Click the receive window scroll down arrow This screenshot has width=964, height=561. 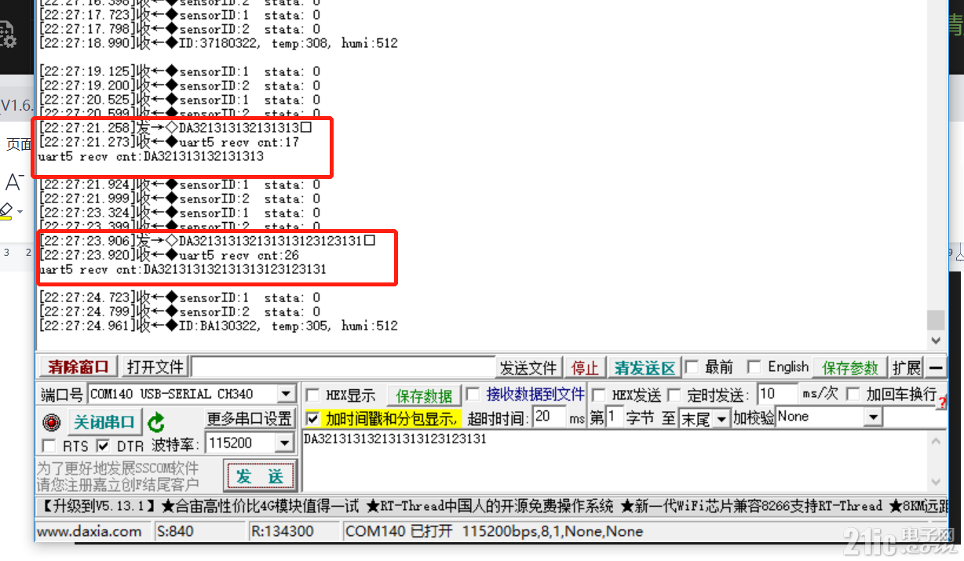click(x=935, y=341)
